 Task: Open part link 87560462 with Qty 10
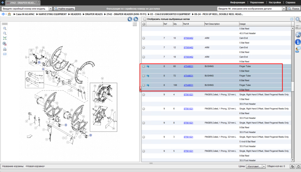tap(188, 38)
